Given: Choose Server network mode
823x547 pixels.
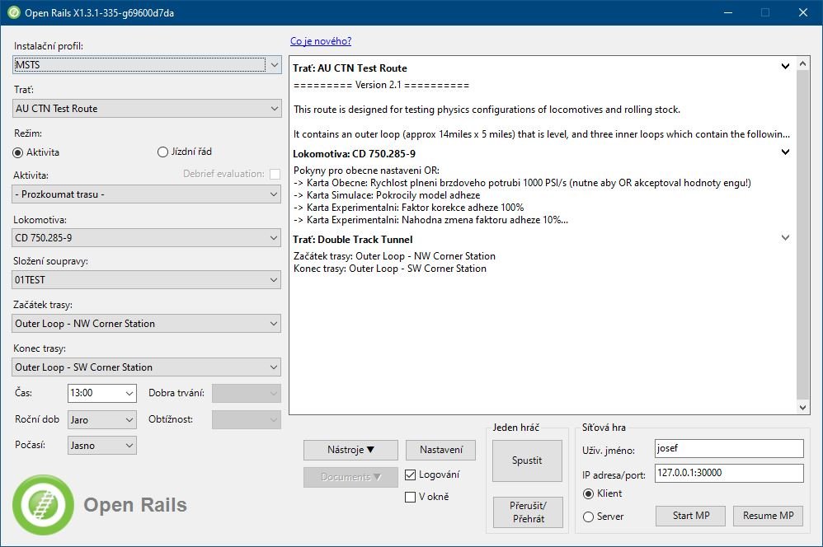Looking at the screenshot, I should 588,517.
